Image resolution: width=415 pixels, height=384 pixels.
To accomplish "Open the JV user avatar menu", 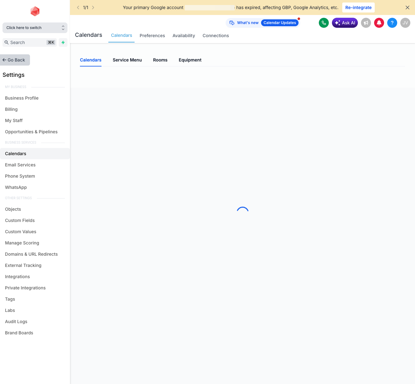I will [405, 23].
